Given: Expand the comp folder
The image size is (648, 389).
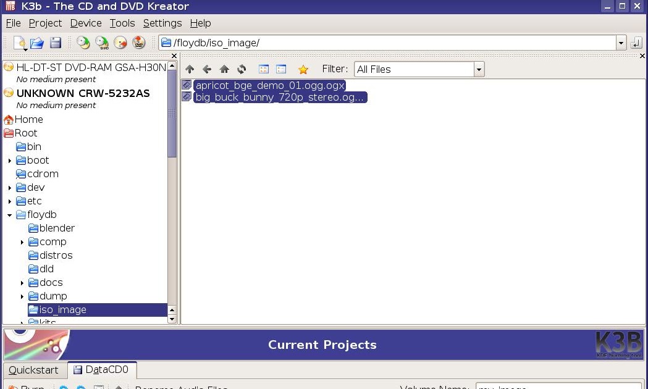Looking at the screenshot, I should [22, 243].
